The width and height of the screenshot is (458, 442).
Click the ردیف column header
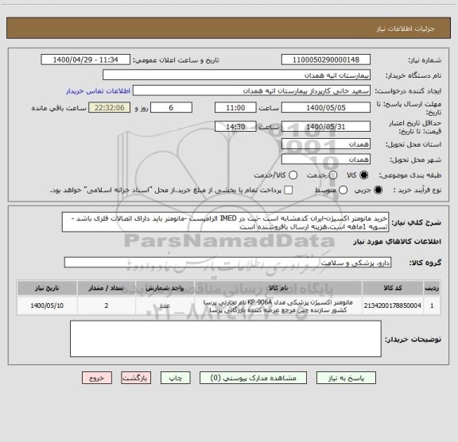[432, 288]
